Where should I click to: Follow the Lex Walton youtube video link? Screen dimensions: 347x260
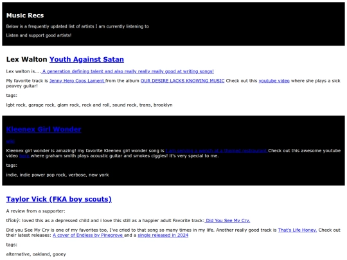[x=274, y=81]
